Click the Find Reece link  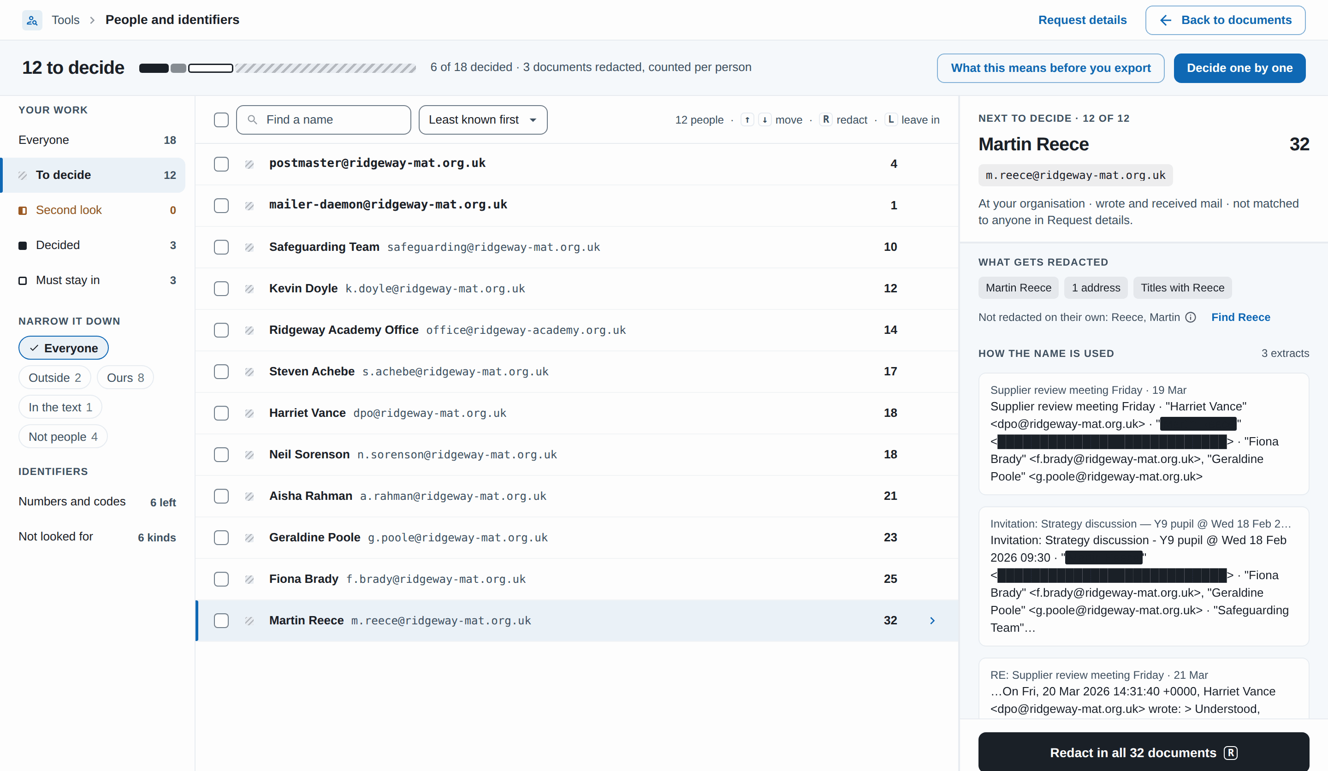1240,317
